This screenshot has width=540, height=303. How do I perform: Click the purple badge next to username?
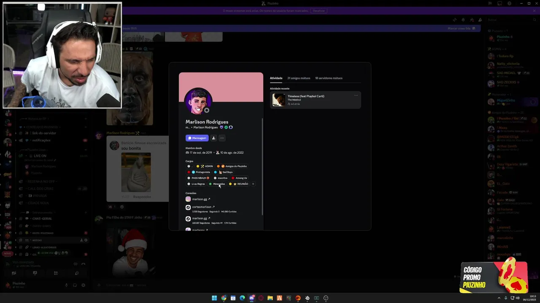pos(221,128)
